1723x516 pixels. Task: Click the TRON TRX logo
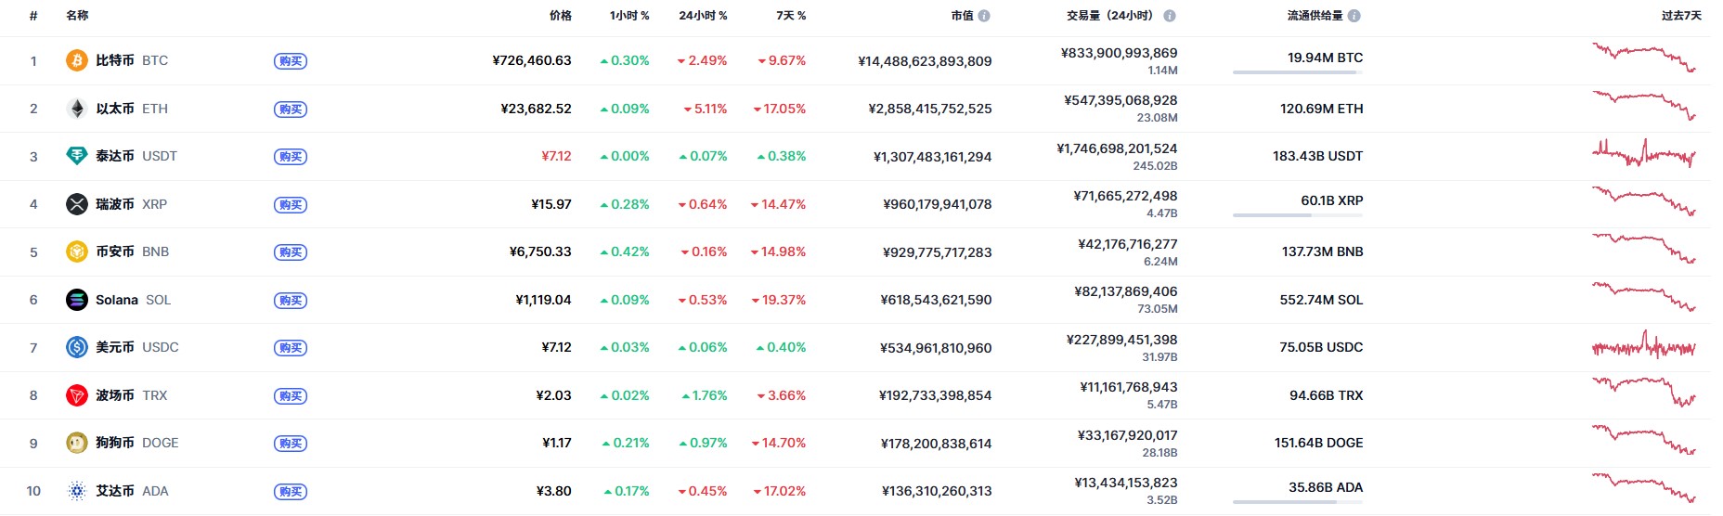[77, 395]
